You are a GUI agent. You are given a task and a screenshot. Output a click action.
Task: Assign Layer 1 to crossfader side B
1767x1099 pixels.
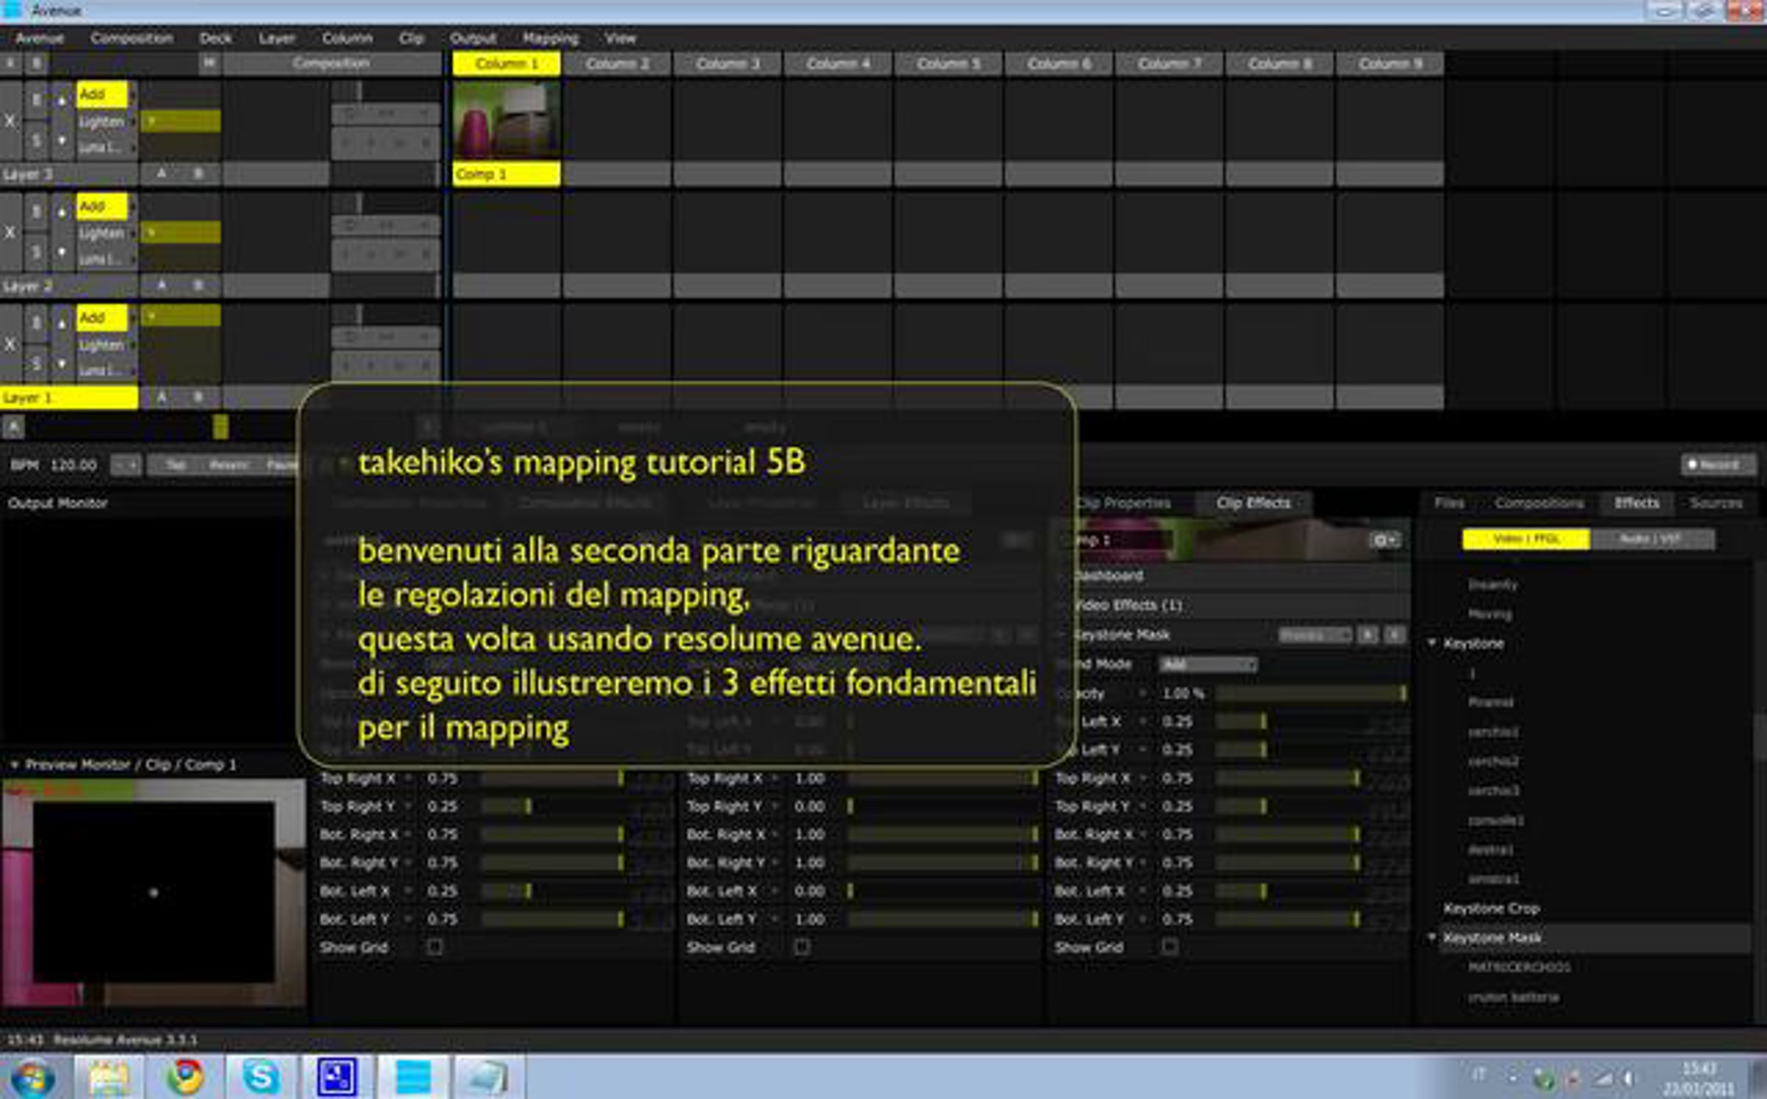tap(198, 397)
